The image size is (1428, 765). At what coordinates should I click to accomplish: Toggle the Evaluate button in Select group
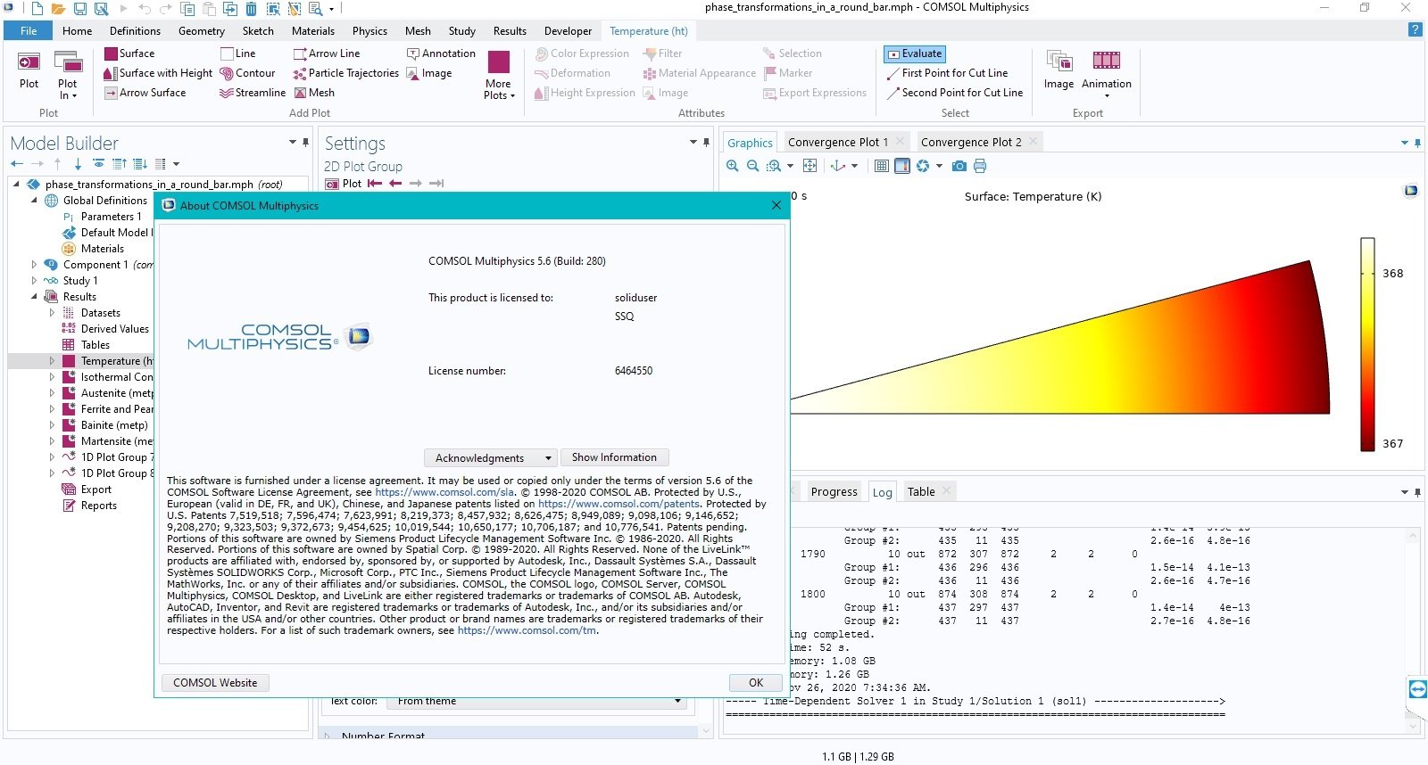[915, 53]
